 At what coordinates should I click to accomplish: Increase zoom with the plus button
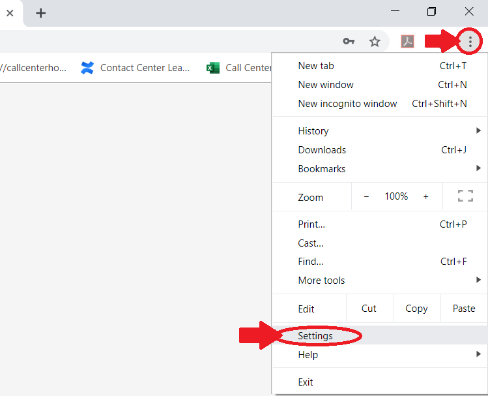pyautogui.click(x=425, y=196)
